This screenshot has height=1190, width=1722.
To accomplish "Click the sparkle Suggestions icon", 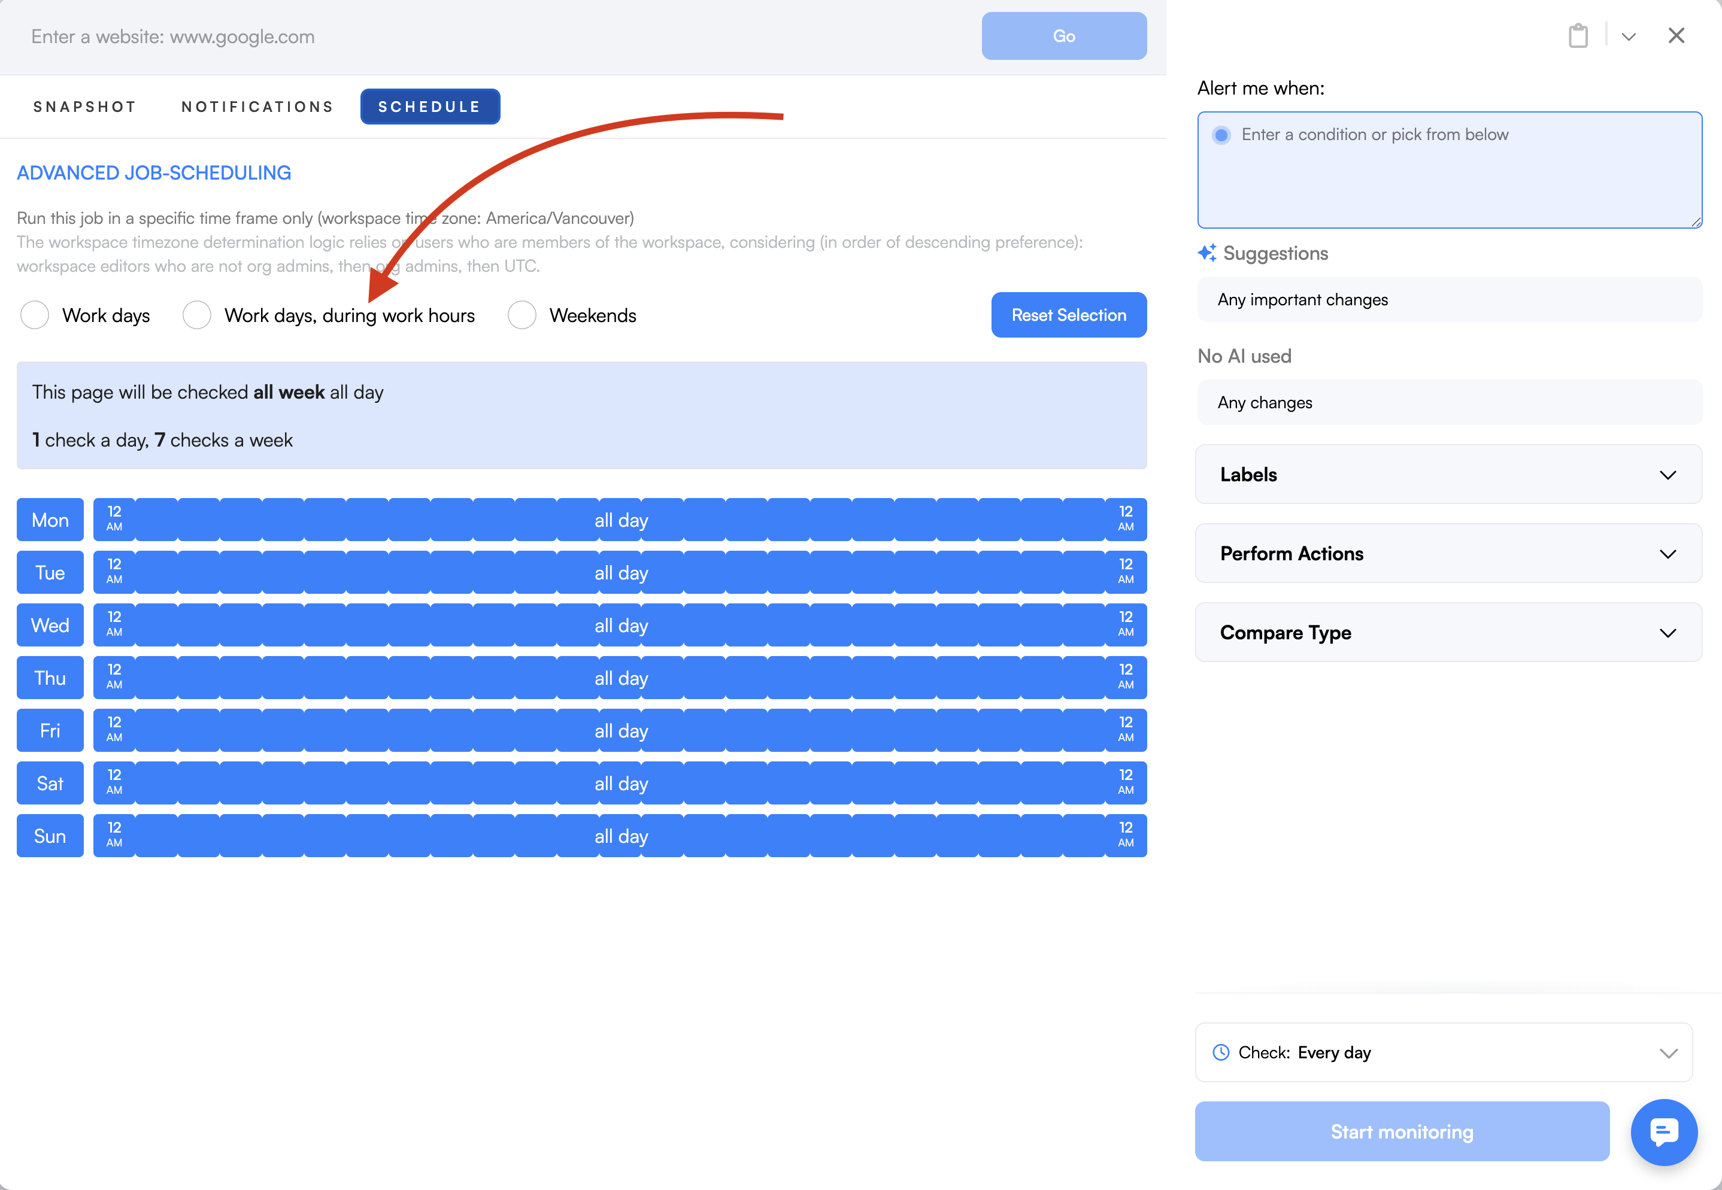I will 1206,254.
